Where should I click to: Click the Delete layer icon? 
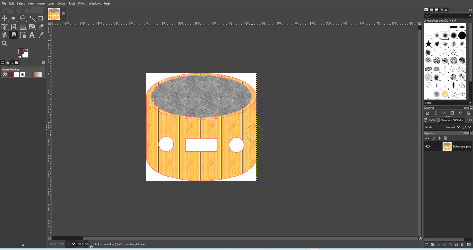tap(469, 245)
